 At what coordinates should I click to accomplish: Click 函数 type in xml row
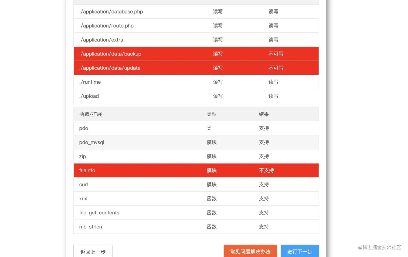(212, 198)
